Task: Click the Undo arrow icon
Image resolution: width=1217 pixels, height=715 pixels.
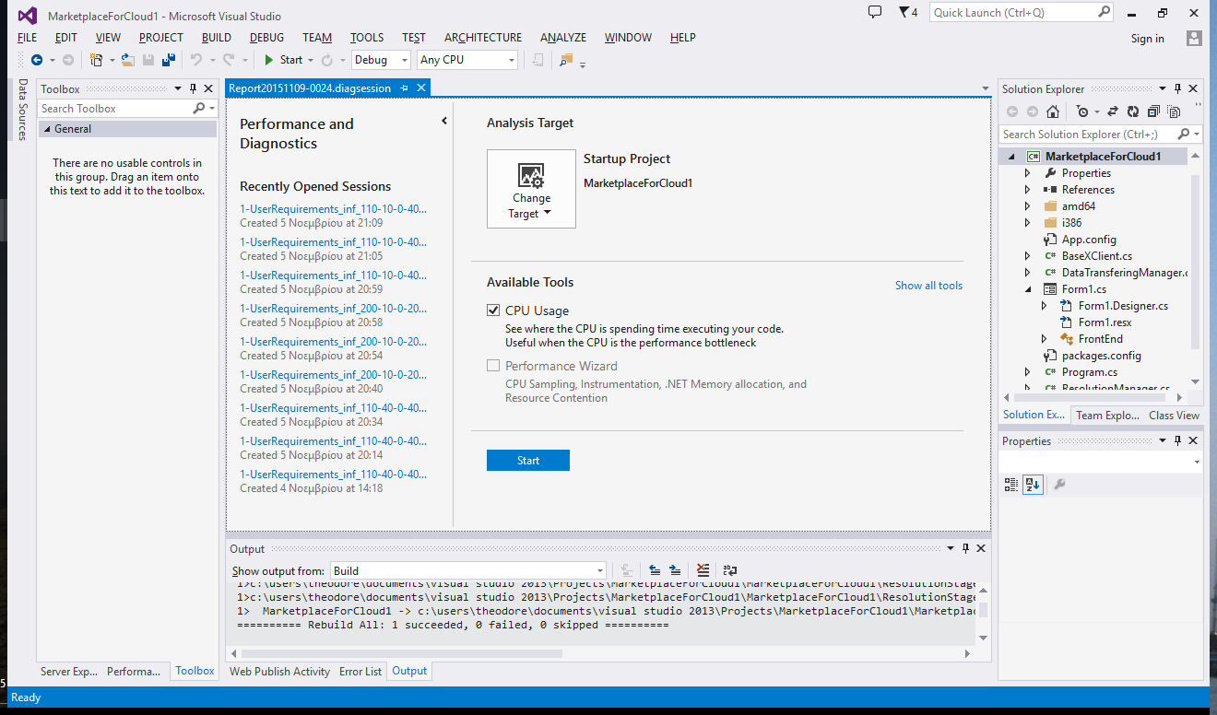Action: [x=195, y=60]
